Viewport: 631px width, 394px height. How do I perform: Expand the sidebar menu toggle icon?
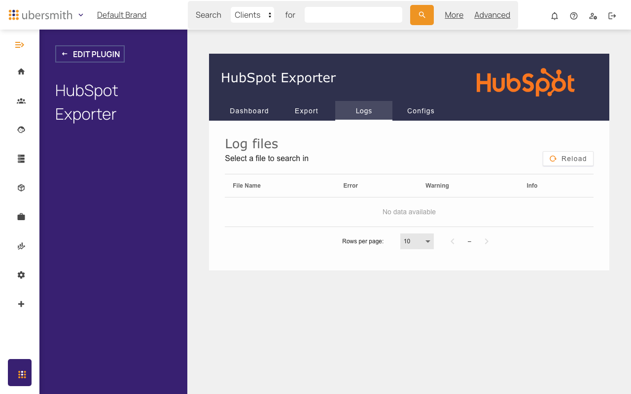click(x=20, y=45)
